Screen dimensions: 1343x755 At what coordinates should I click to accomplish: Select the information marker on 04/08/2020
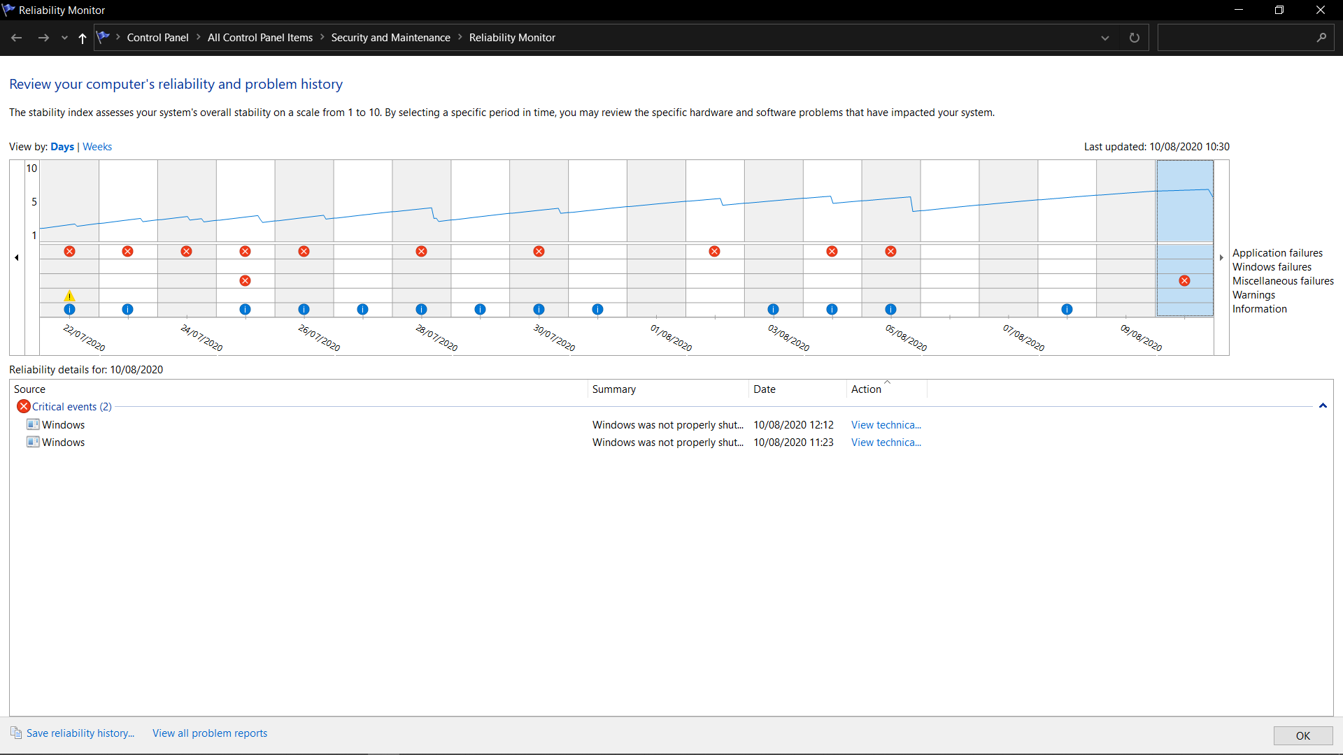click(832, 309)
